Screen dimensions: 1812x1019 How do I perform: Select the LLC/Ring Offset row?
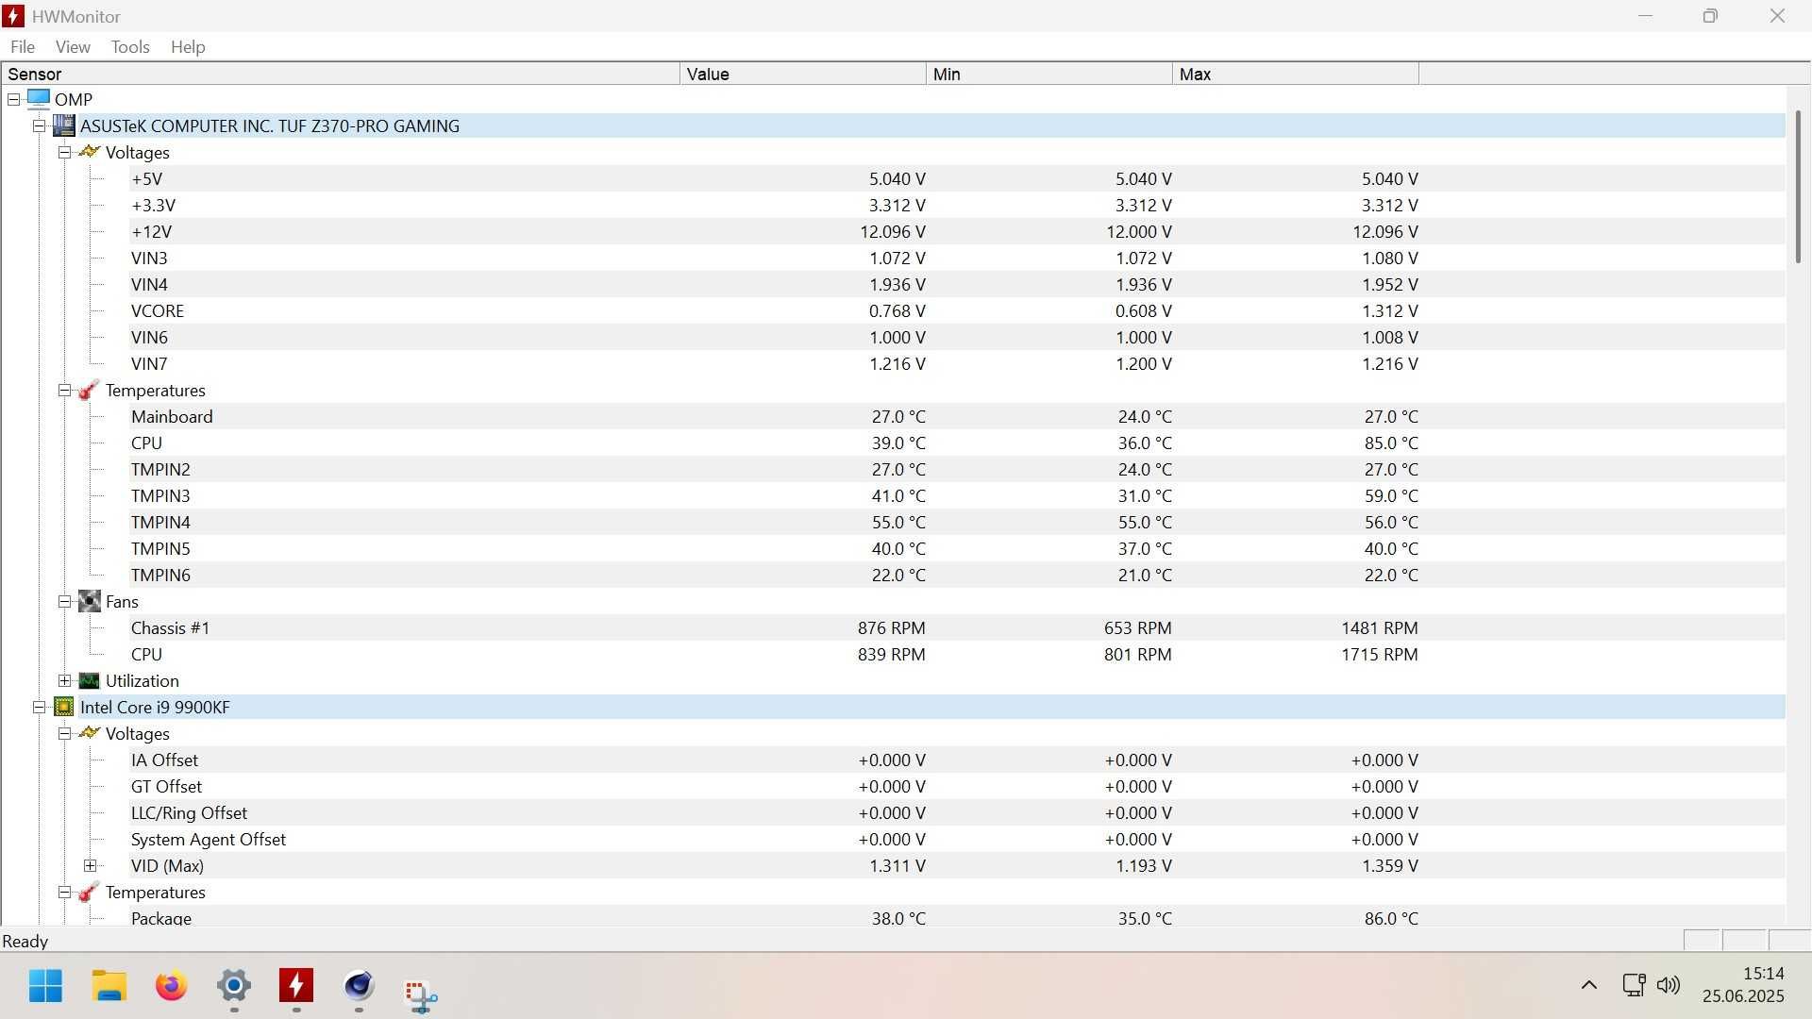point(957,812)
